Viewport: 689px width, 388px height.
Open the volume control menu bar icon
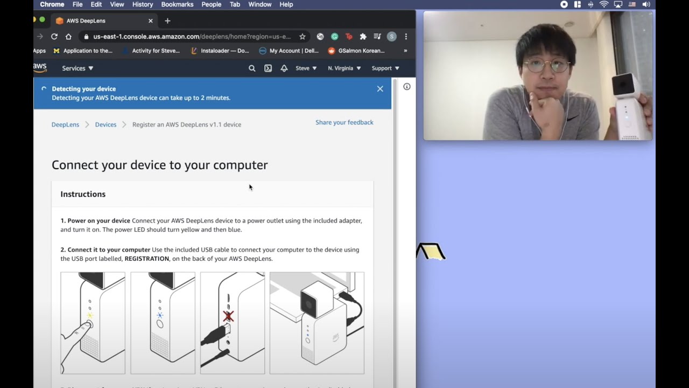pos(646,4)
